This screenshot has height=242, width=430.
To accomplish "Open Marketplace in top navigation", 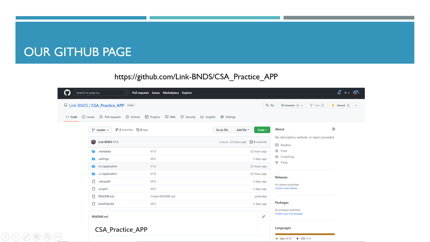I will [171, 93].
